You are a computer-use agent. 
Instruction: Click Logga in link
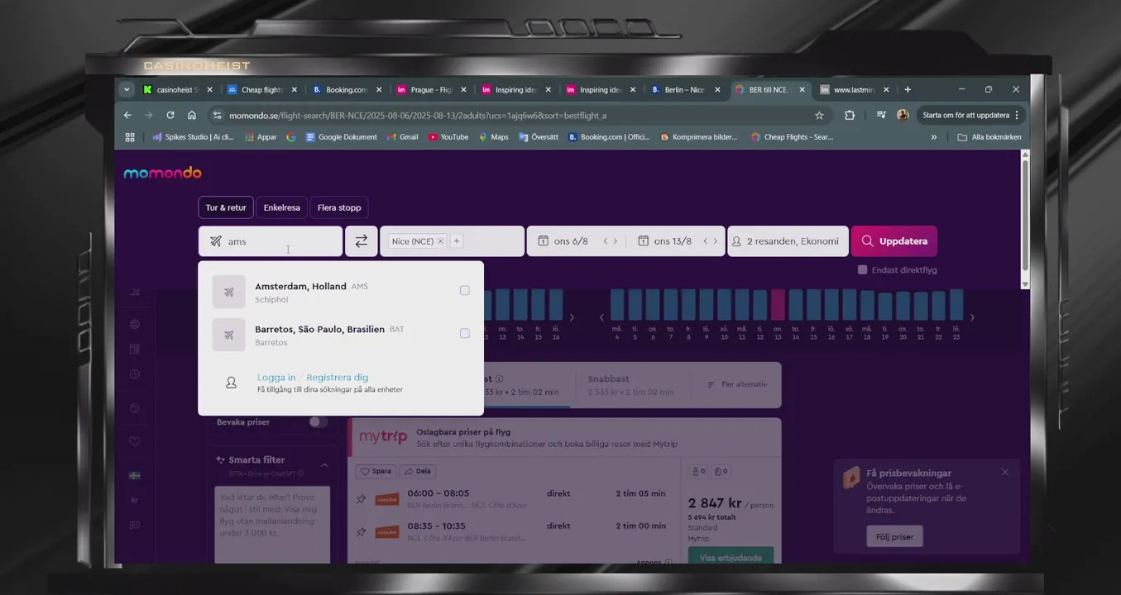tap(276, 378)
